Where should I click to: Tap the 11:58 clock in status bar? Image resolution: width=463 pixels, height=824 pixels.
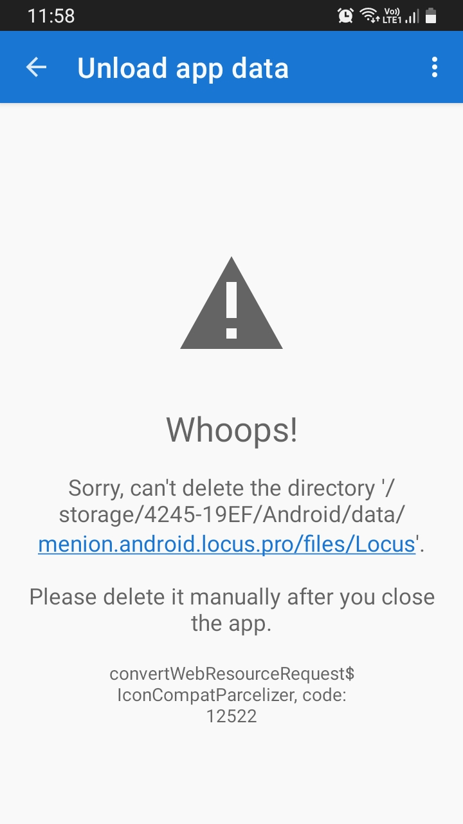coord(51,15)
